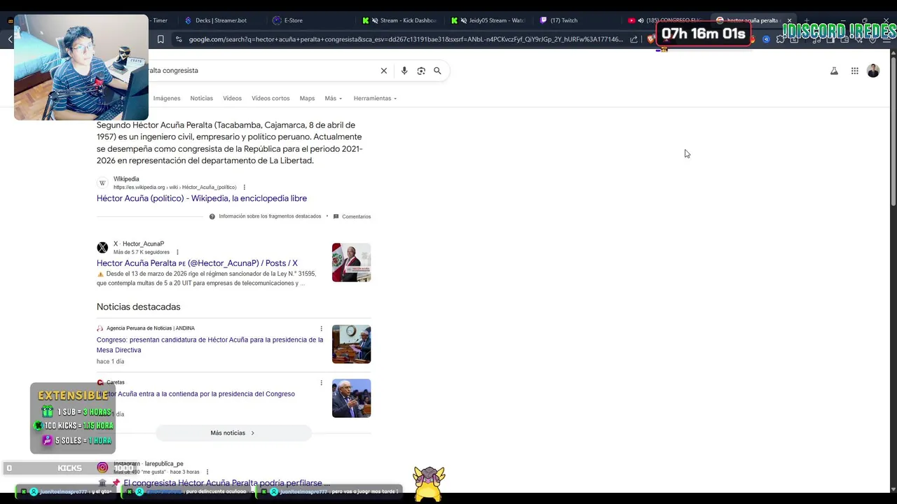Viewport: 897px width, 504px height.
Task: Bookmark this page icon in address bar
Action: (160, 39)
